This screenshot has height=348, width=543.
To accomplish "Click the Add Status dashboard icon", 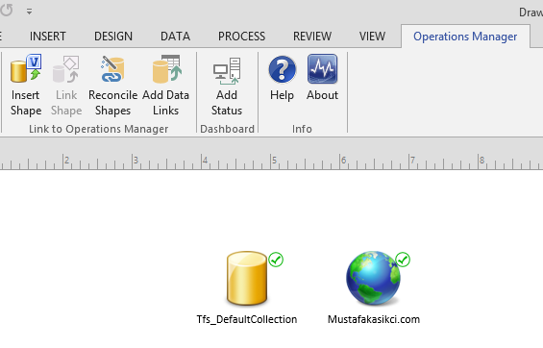I will (227, 71).
